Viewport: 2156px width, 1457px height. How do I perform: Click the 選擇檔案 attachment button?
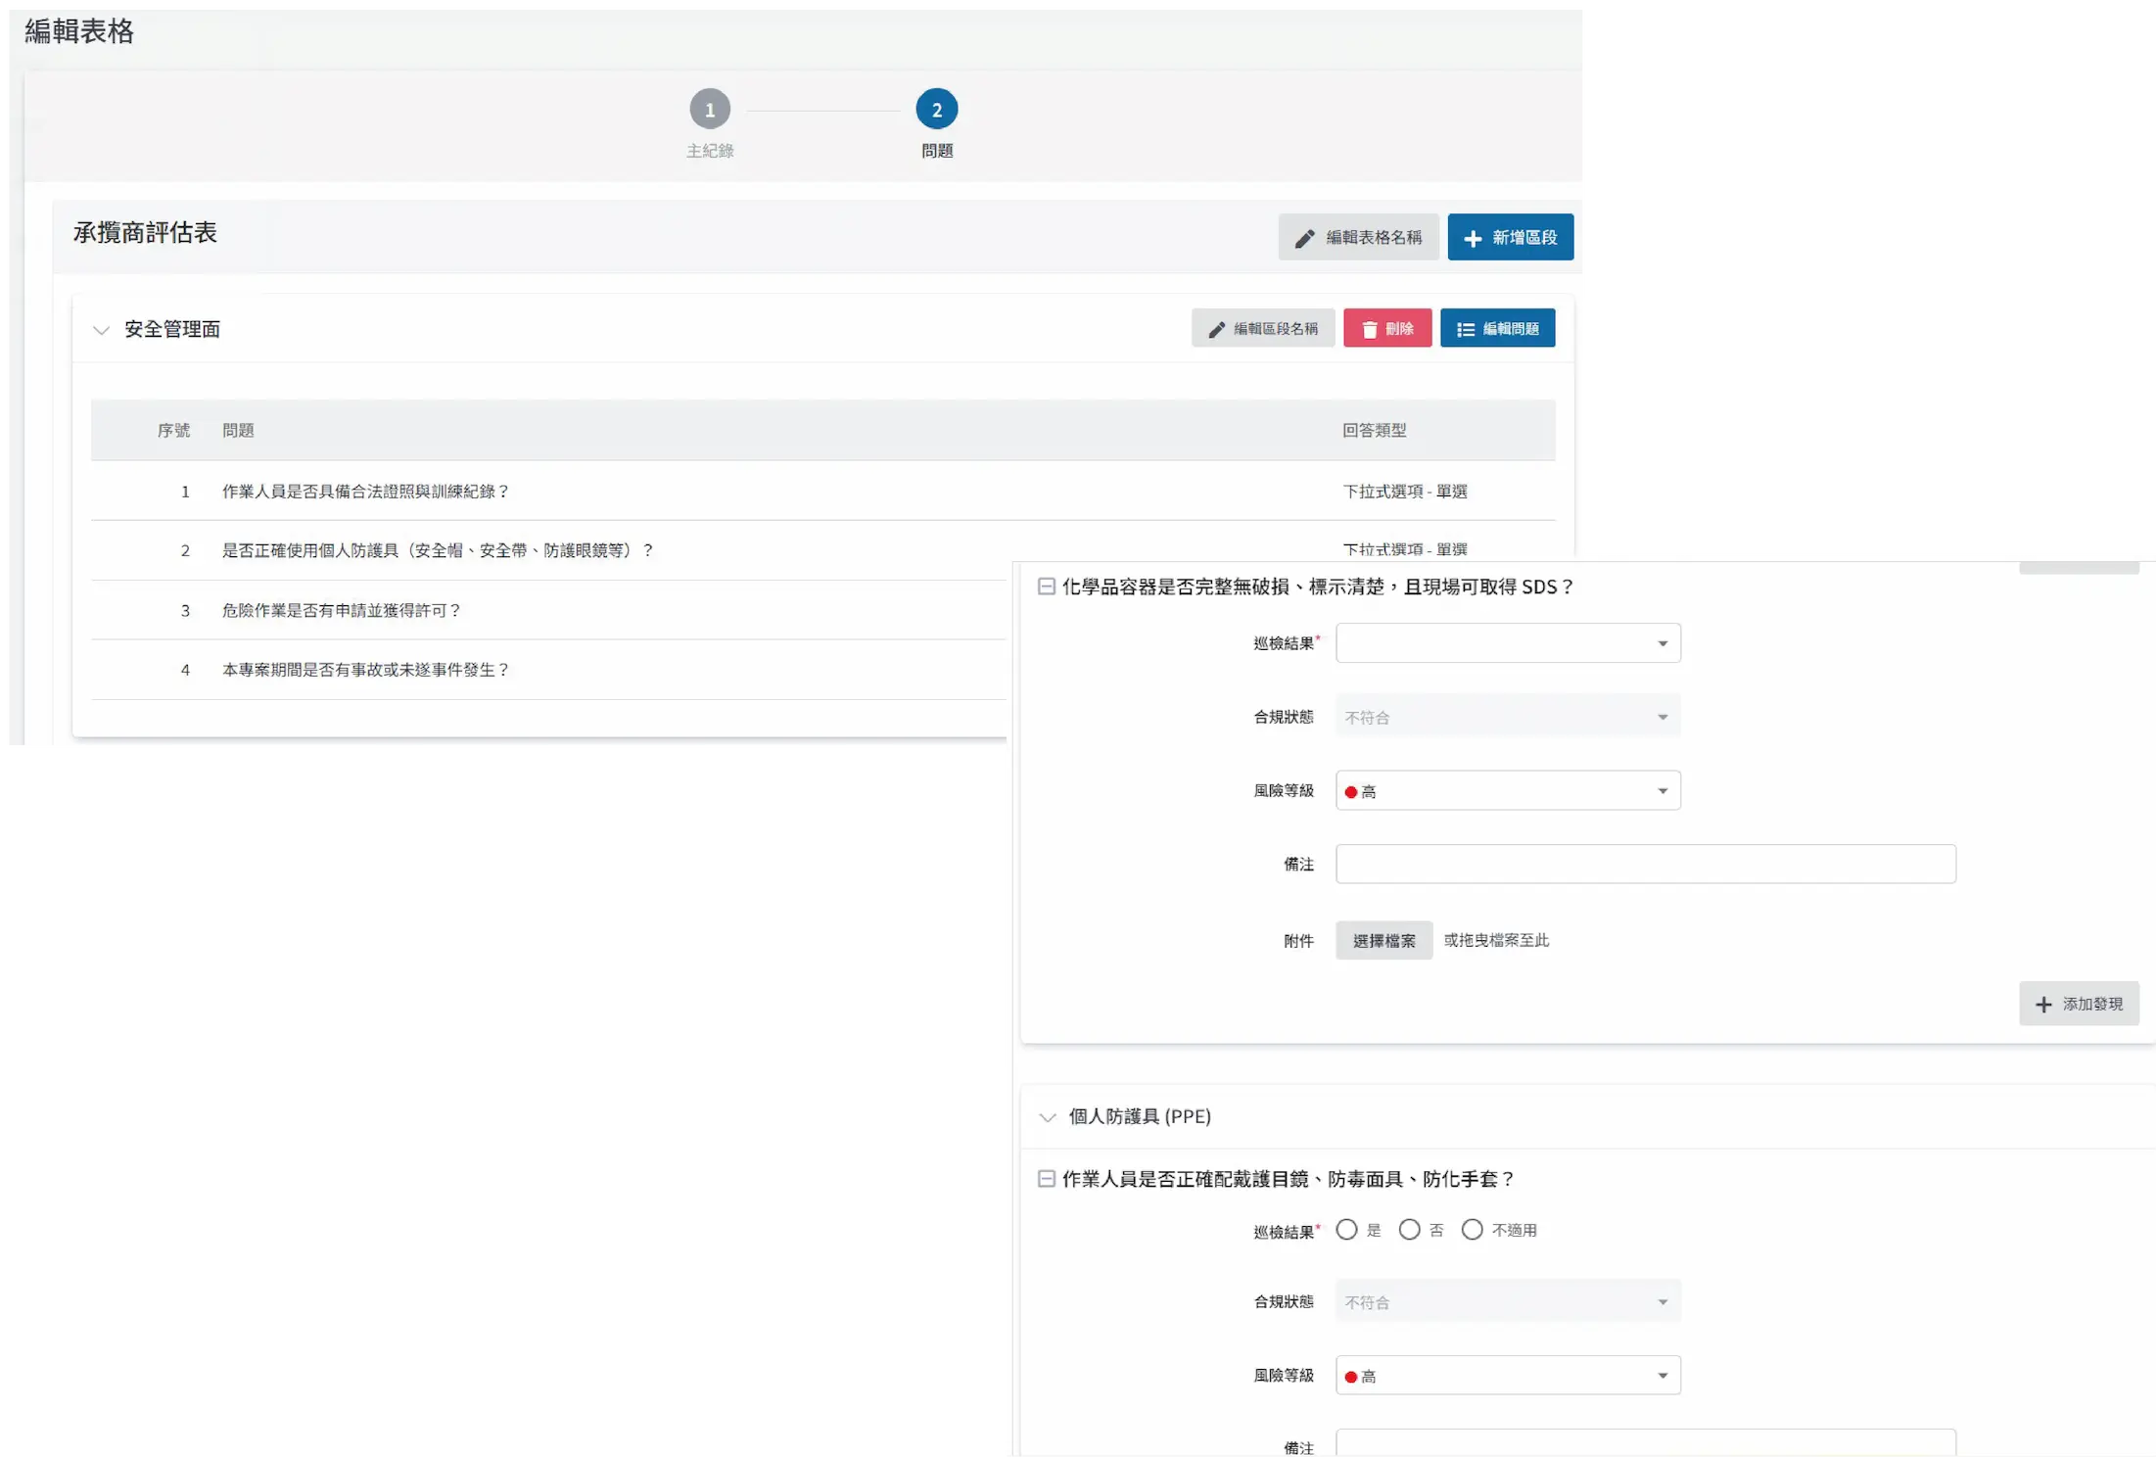click(x=1383, y=941)
